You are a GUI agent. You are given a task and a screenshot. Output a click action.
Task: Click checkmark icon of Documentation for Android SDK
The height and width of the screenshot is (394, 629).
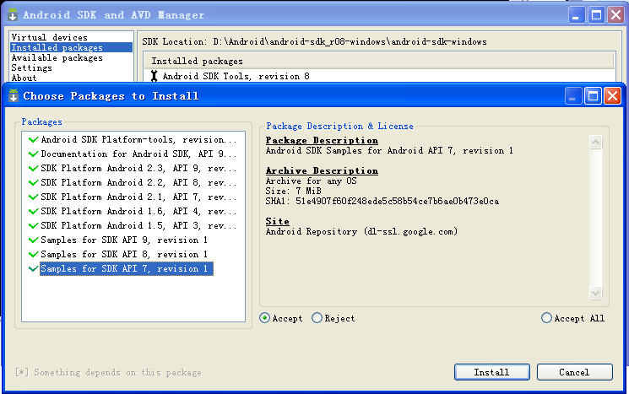pyautogui.click(x=33, y=154)
